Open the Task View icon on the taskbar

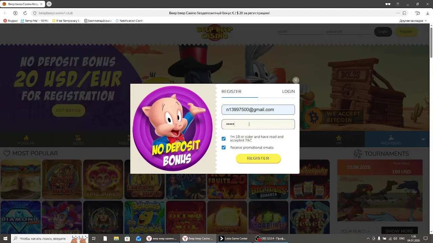pos(94,238)
